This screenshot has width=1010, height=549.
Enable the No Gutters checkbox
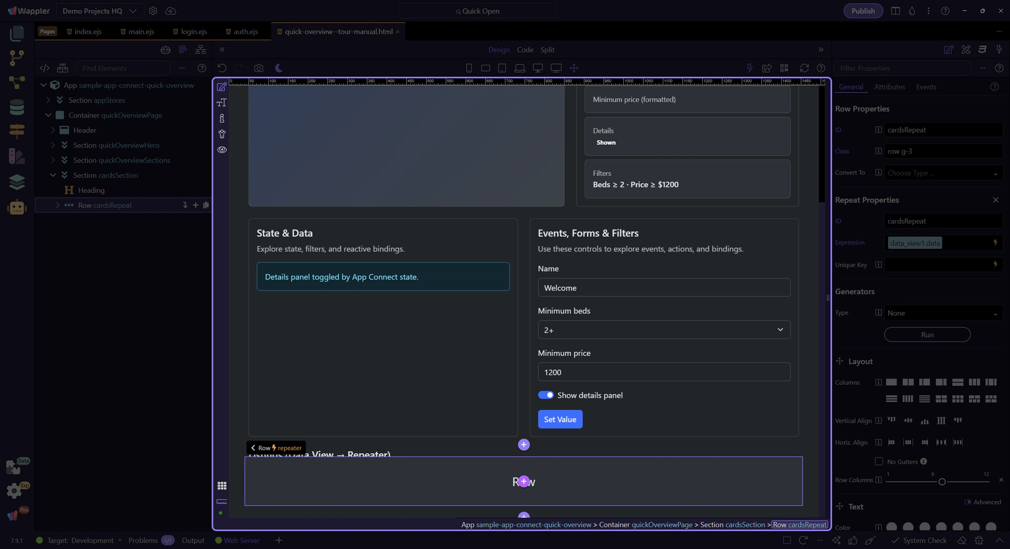(878, 462)
